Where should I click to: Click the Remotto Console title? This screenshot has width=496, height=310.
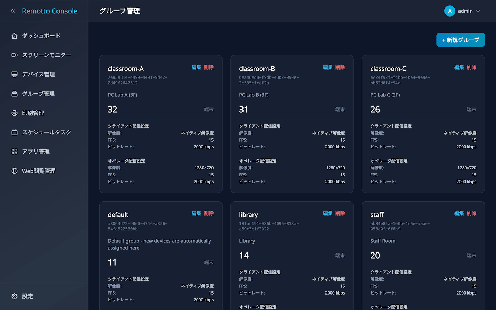(50, 11)
